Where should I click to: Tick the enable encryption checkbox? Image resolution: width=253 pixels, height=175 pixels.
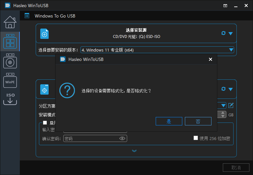pos(45,123)
